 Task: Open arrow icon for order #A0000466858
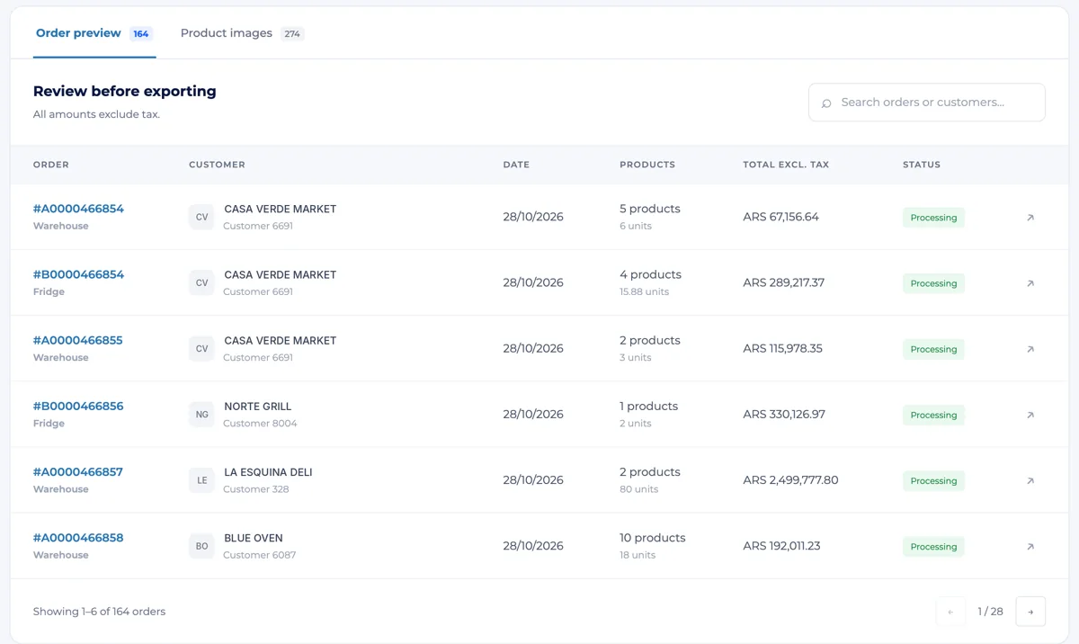(x=1030, y=546)
